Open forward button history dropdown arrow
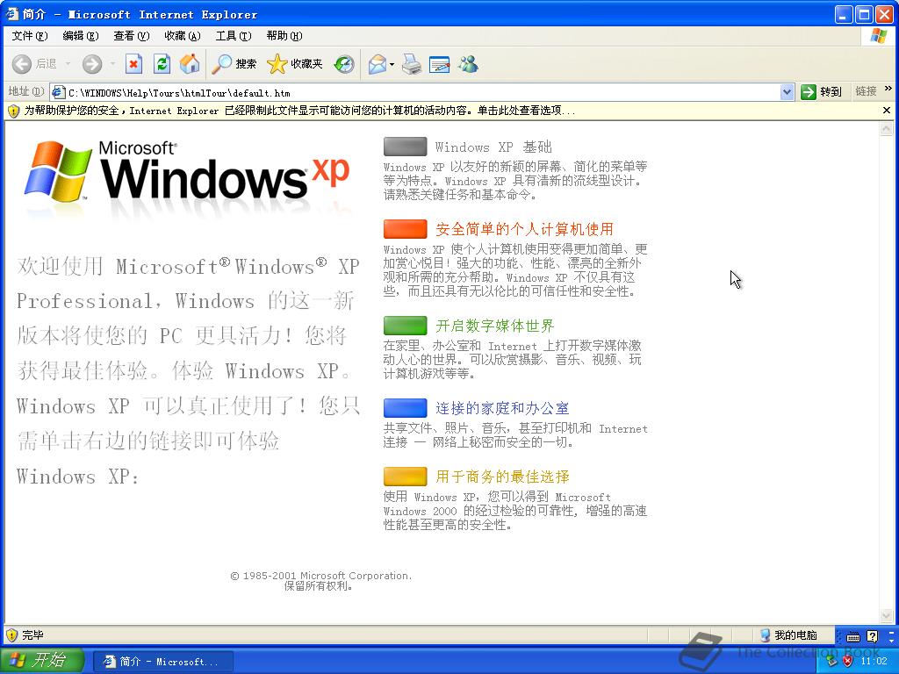 click(x=112, y=63)
